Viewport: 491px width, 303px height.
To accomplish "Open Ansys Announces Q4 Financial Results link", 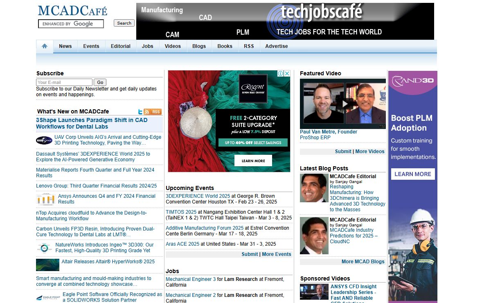I will [107, 199].
